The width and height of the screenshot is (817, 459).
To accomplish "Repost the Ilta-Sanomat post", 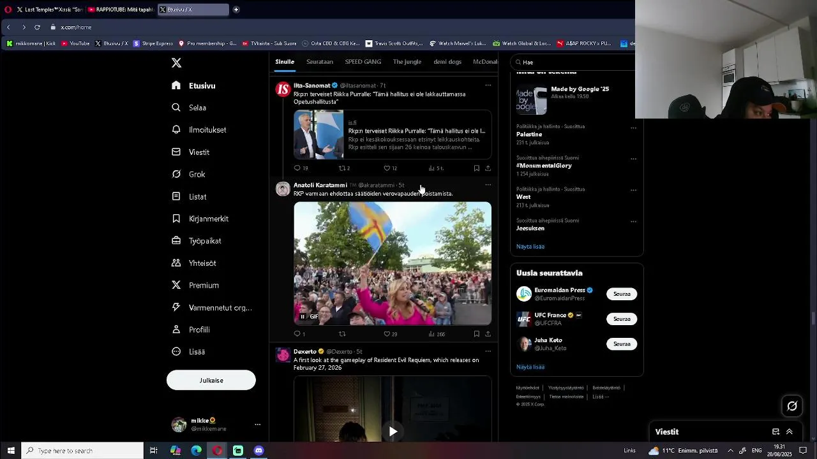I will (x=344, y=168).
